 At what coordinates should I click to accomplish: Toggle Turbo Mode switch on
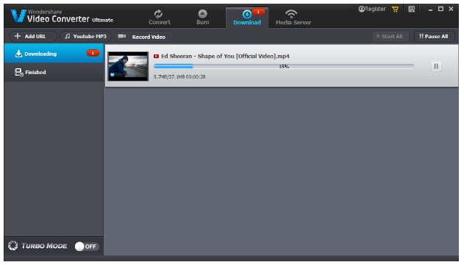87,246
